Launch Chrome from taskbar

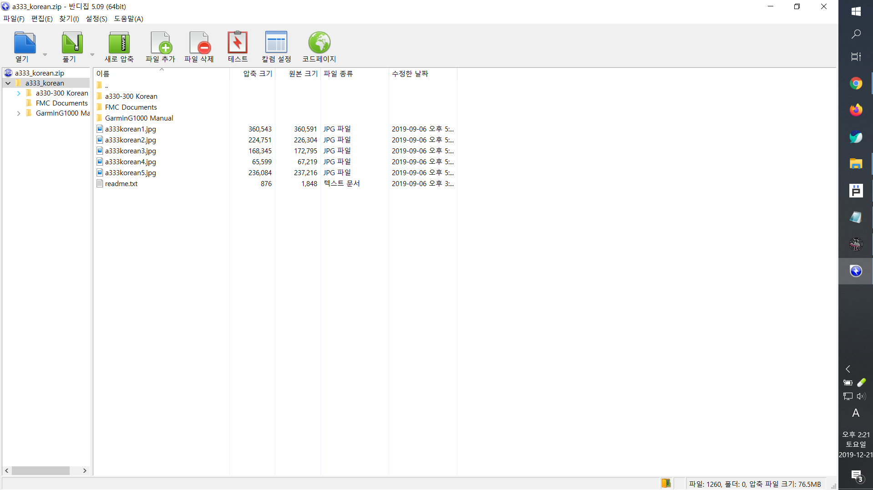tap(856, 83)
